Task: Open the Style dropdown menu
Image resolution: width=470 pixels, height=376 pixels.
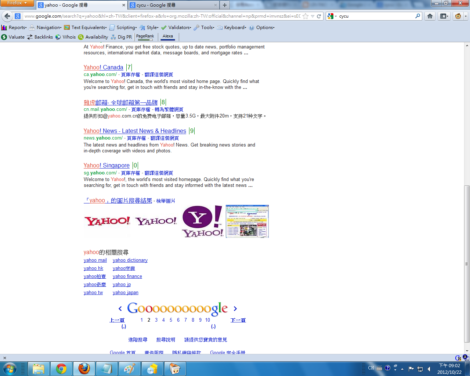Action: pyautogui.click(x=149, y=28)
